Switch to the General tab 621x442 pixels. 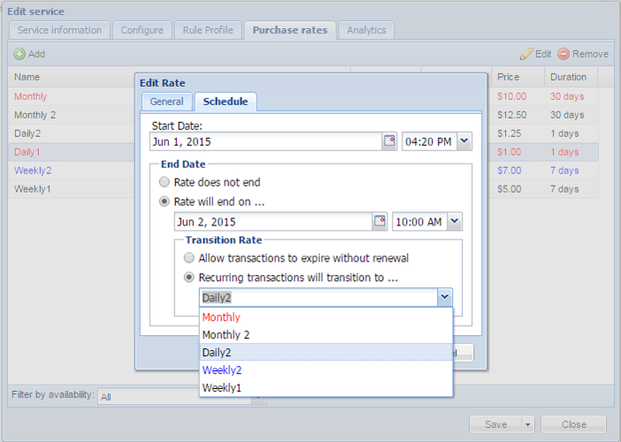click(166, 102)
